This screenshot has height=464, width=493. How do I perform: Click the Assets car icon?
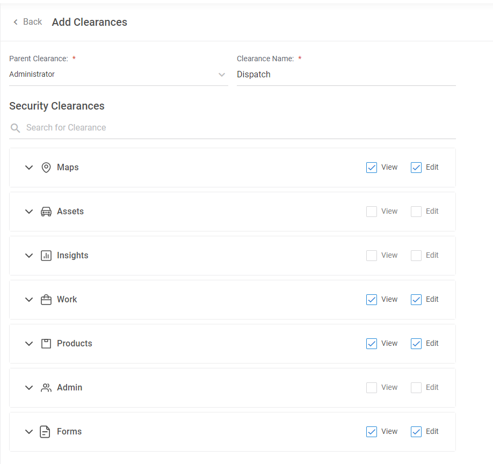pyautogui.click(x=46, y=212)
